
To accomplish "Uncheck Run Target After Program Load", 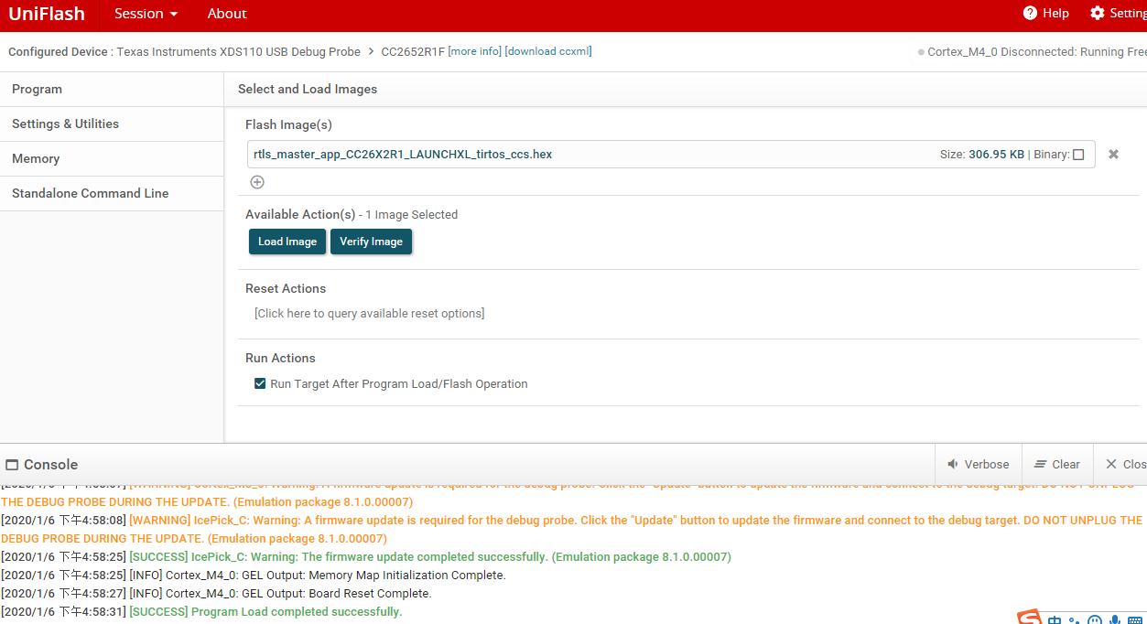I will point(260,383).
